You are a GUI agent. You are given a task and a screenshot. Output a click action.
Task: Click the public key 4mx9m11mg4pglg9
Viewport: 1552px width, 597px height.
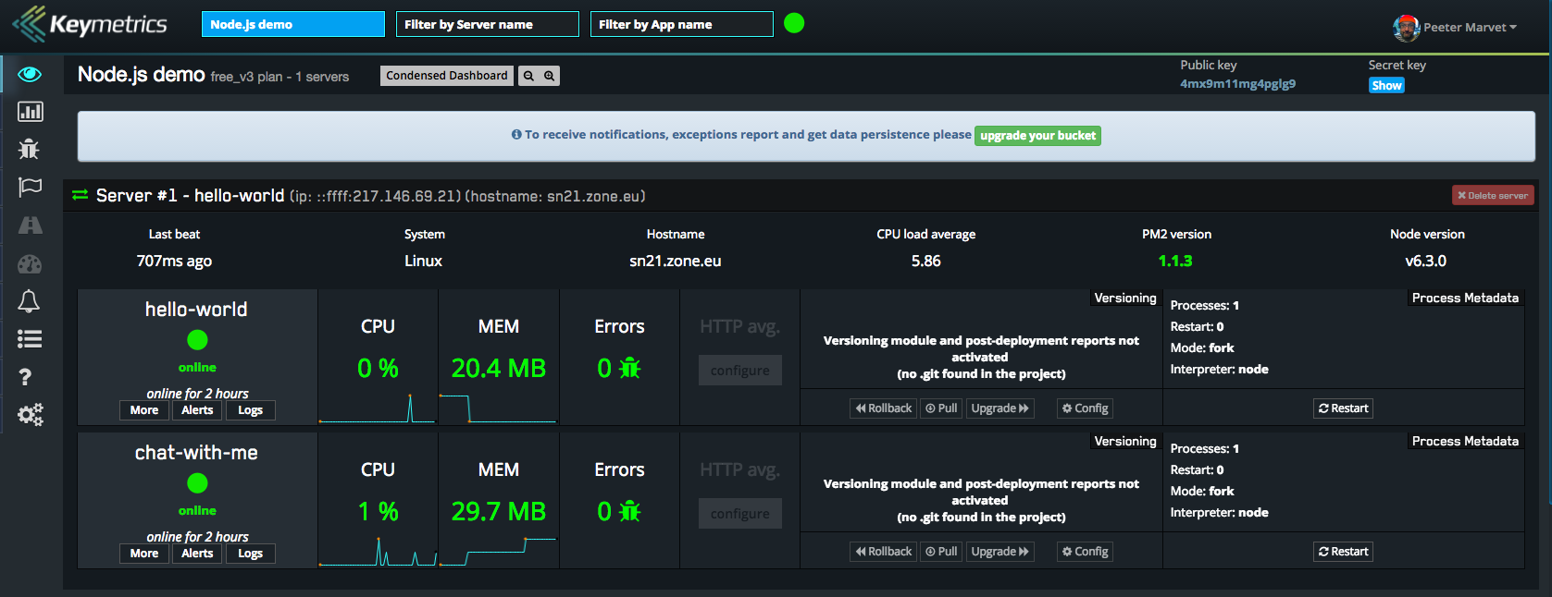coord(1237,83)
